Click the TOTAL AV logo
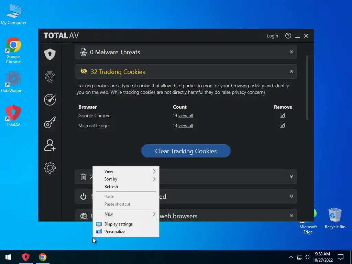The image size is (352, 264). tap(61, 35)
